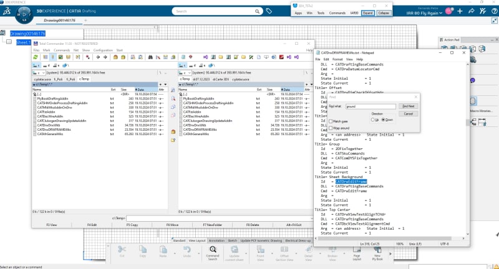Click the Total Commander refresh icon

click(x=36, y=57)
